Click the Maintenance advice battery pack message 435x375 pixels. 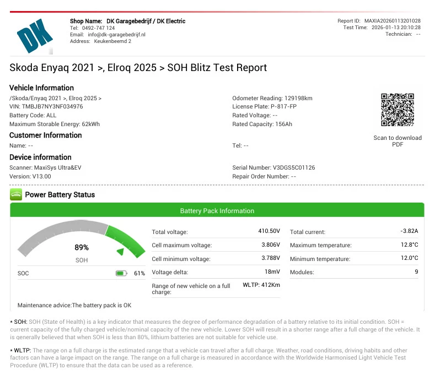click(74, 305)
